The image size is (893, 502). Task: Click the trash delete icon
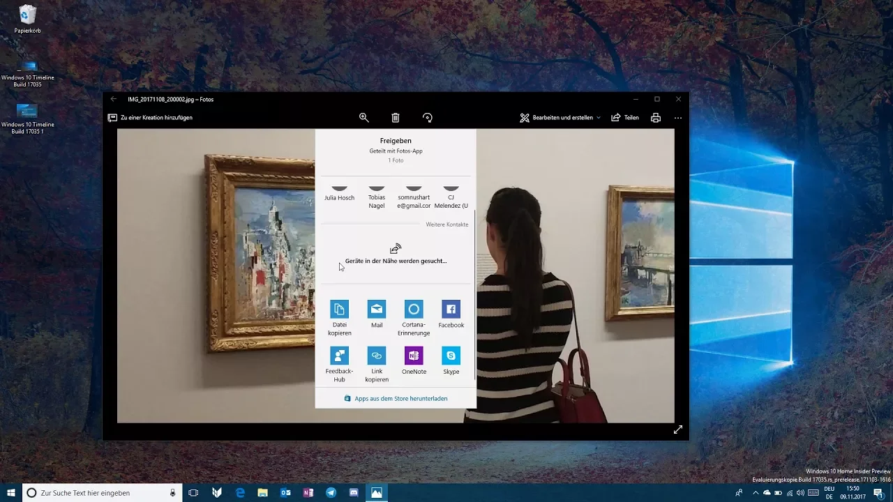396,118
